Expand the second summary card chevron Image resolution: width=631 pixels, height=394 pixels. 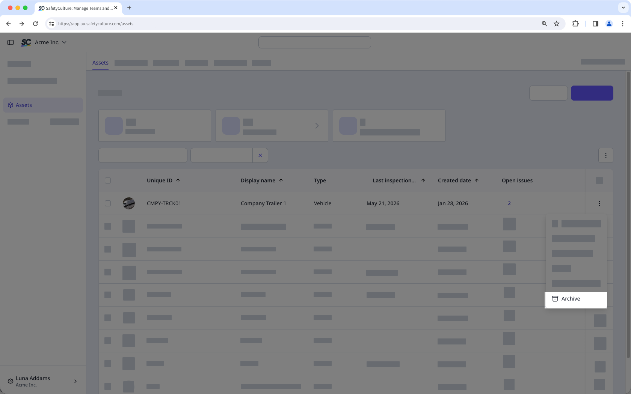(317, 126)
